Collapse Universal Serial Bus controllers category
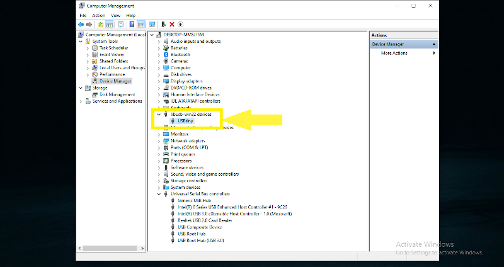504x267 pixels. point(159,194)
